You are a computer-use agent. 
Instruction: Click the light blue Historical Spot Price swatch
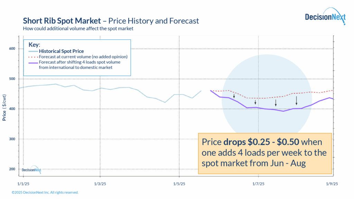tap(33, 51)
